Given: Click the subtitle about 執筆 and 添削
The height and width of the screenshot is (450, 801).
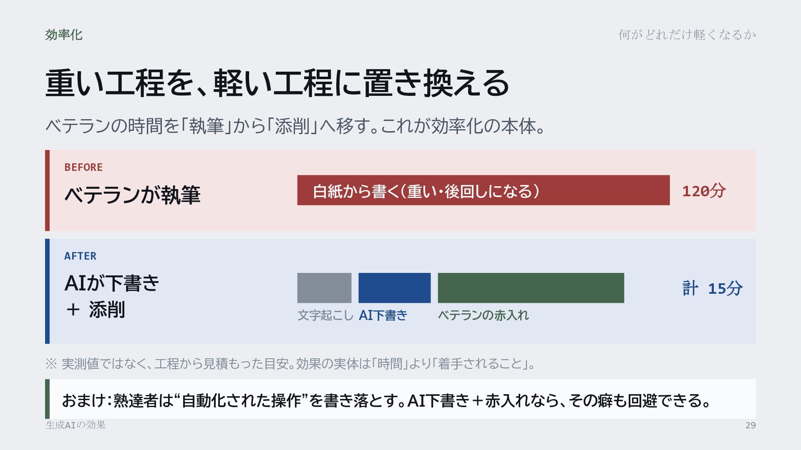Looking at the screenshot, I should click(295, 126).
